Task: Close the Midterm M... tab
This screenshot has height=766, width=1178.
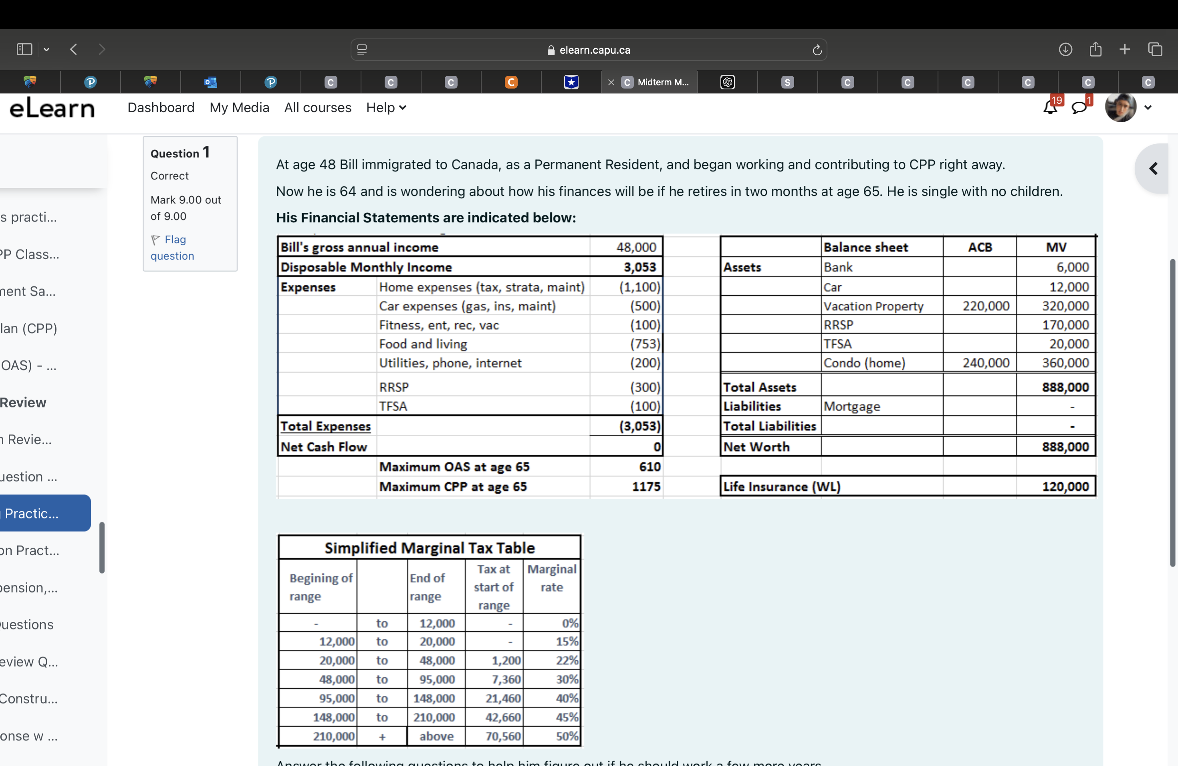Action: (611, 83)
